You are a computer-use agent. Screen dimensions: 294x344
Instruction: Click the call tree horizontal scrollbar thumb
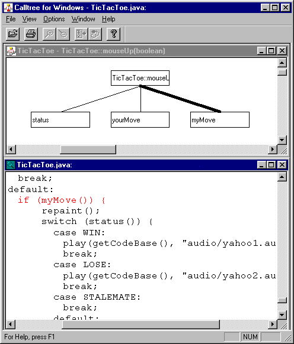(x=88, y=150)
